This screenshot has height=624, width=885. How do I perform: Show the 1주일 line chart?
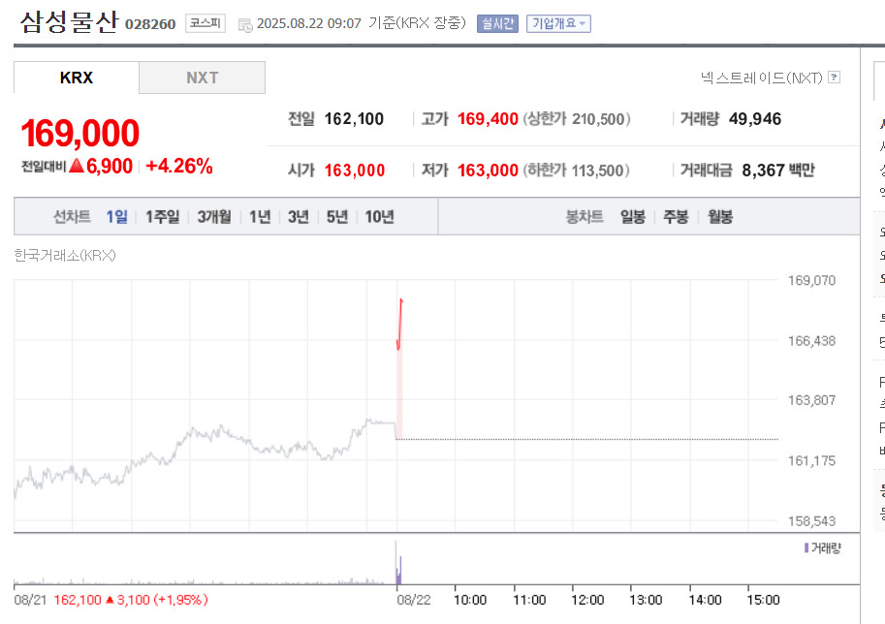point(163,217)
